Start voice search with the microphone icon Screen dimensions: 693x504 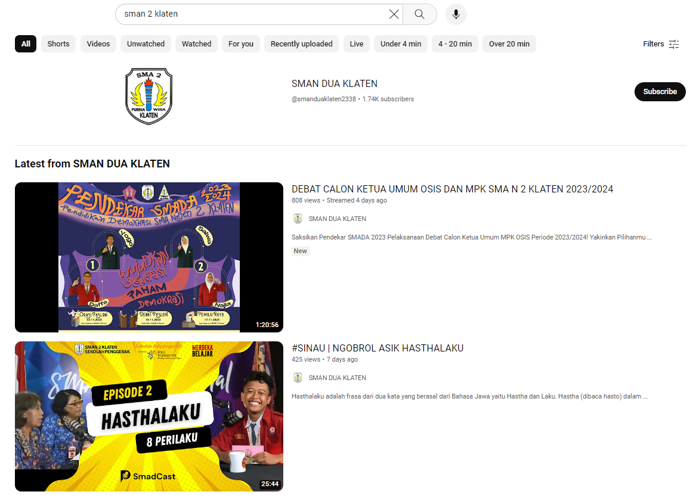(456, 14)
